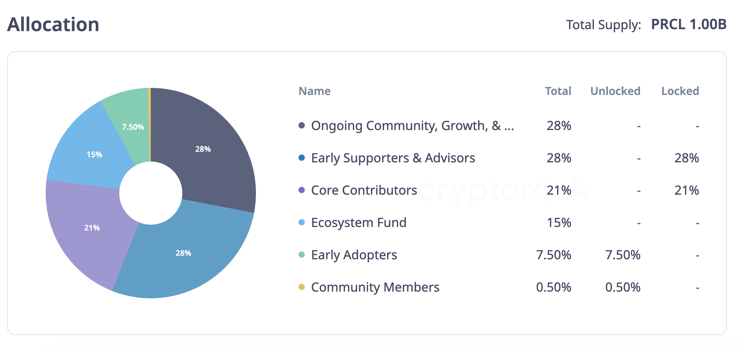Select the Early Supporters & Advisors label
Viewport: 745px width, 346px height.
[393, 158]
